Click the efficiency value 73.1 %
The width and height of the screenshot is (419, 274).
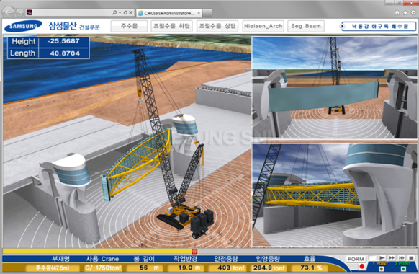coord(309,268)
